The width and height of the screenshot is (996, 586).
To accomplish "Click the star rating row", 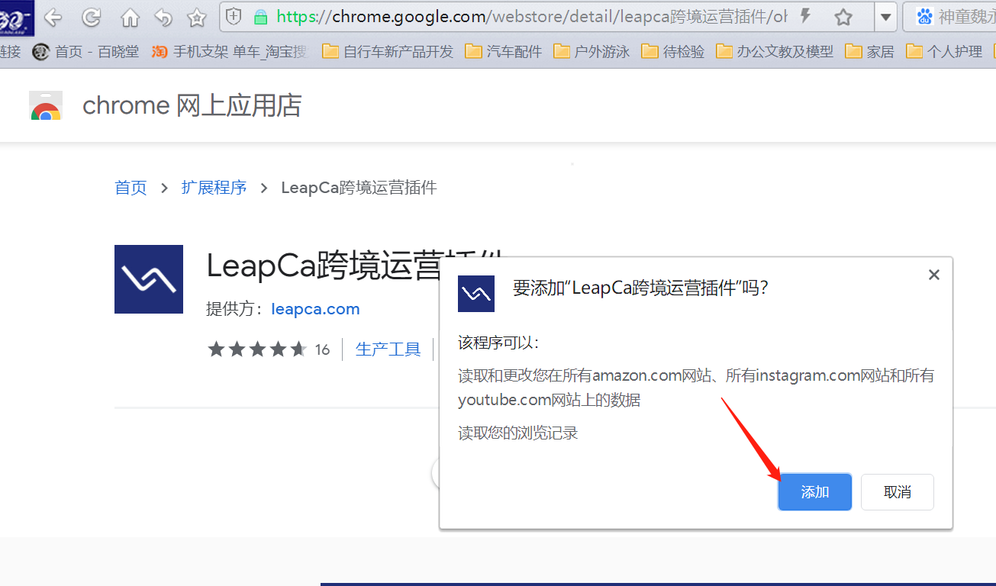I will [257, 349].
